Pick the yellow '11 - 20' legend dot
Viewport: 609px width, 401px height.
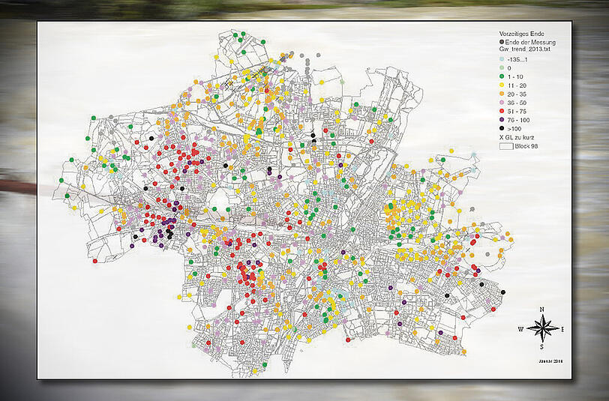(x=502, y=87)
